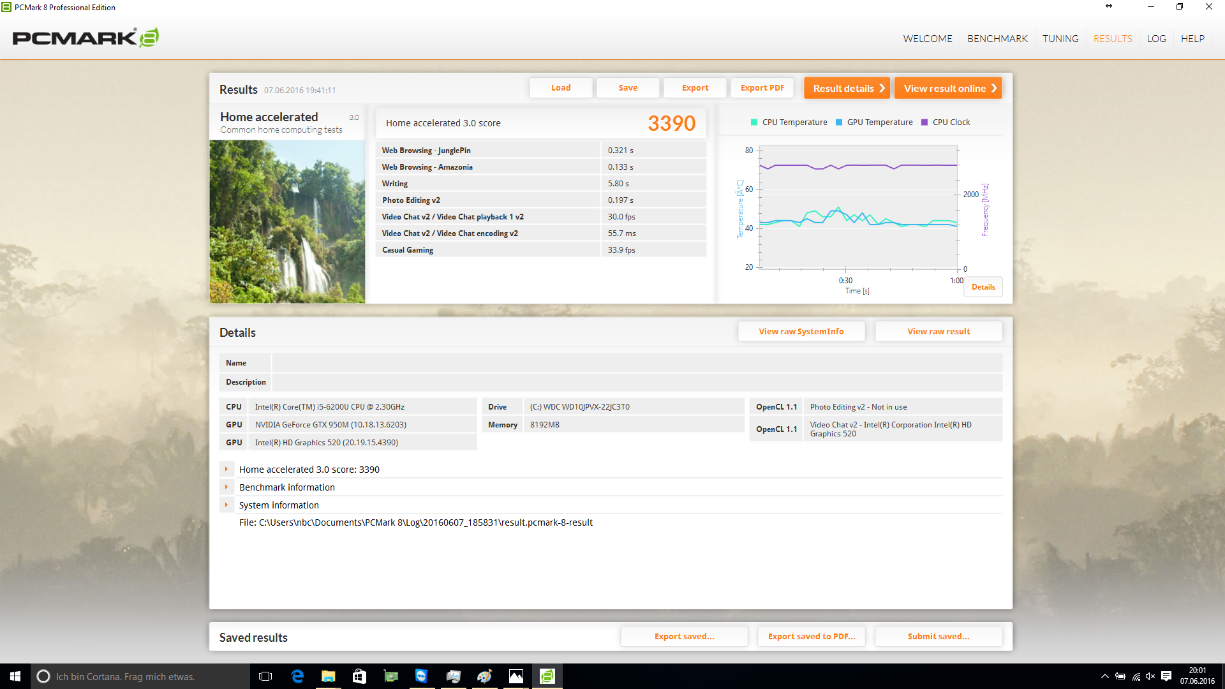Image resolution: width=1225 pixels, height=689 pixels.
Task: Toggle CPU Clock legend swatch
Action: click(924, 122)
